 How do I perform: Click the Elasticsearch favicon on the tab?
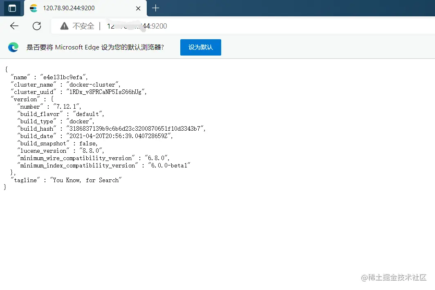pyautogui.click(x=34, y=8)
